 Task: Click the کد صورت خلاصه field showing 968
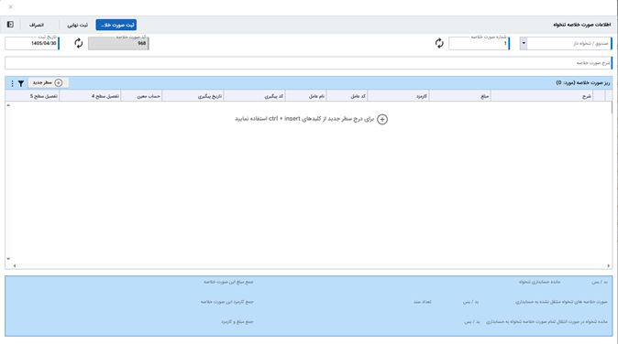pos(118,43)
